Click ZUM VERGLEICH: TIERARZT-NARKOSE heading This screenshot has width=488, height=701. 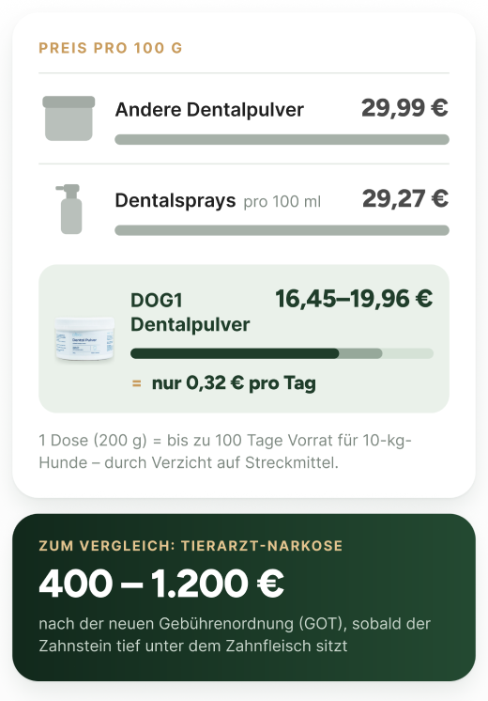(191, 546)
